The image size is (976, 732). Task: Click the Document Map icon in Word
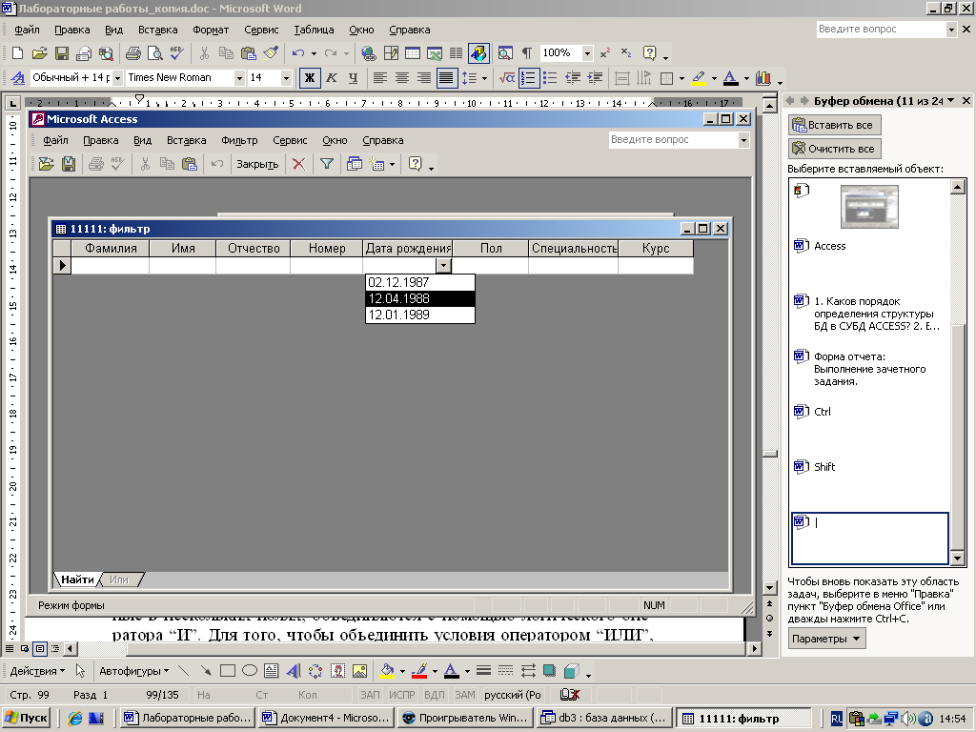[505, 53]
